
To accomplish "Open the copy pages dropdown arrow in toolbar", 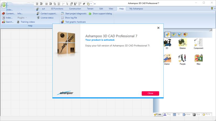I will click(91, 4).
